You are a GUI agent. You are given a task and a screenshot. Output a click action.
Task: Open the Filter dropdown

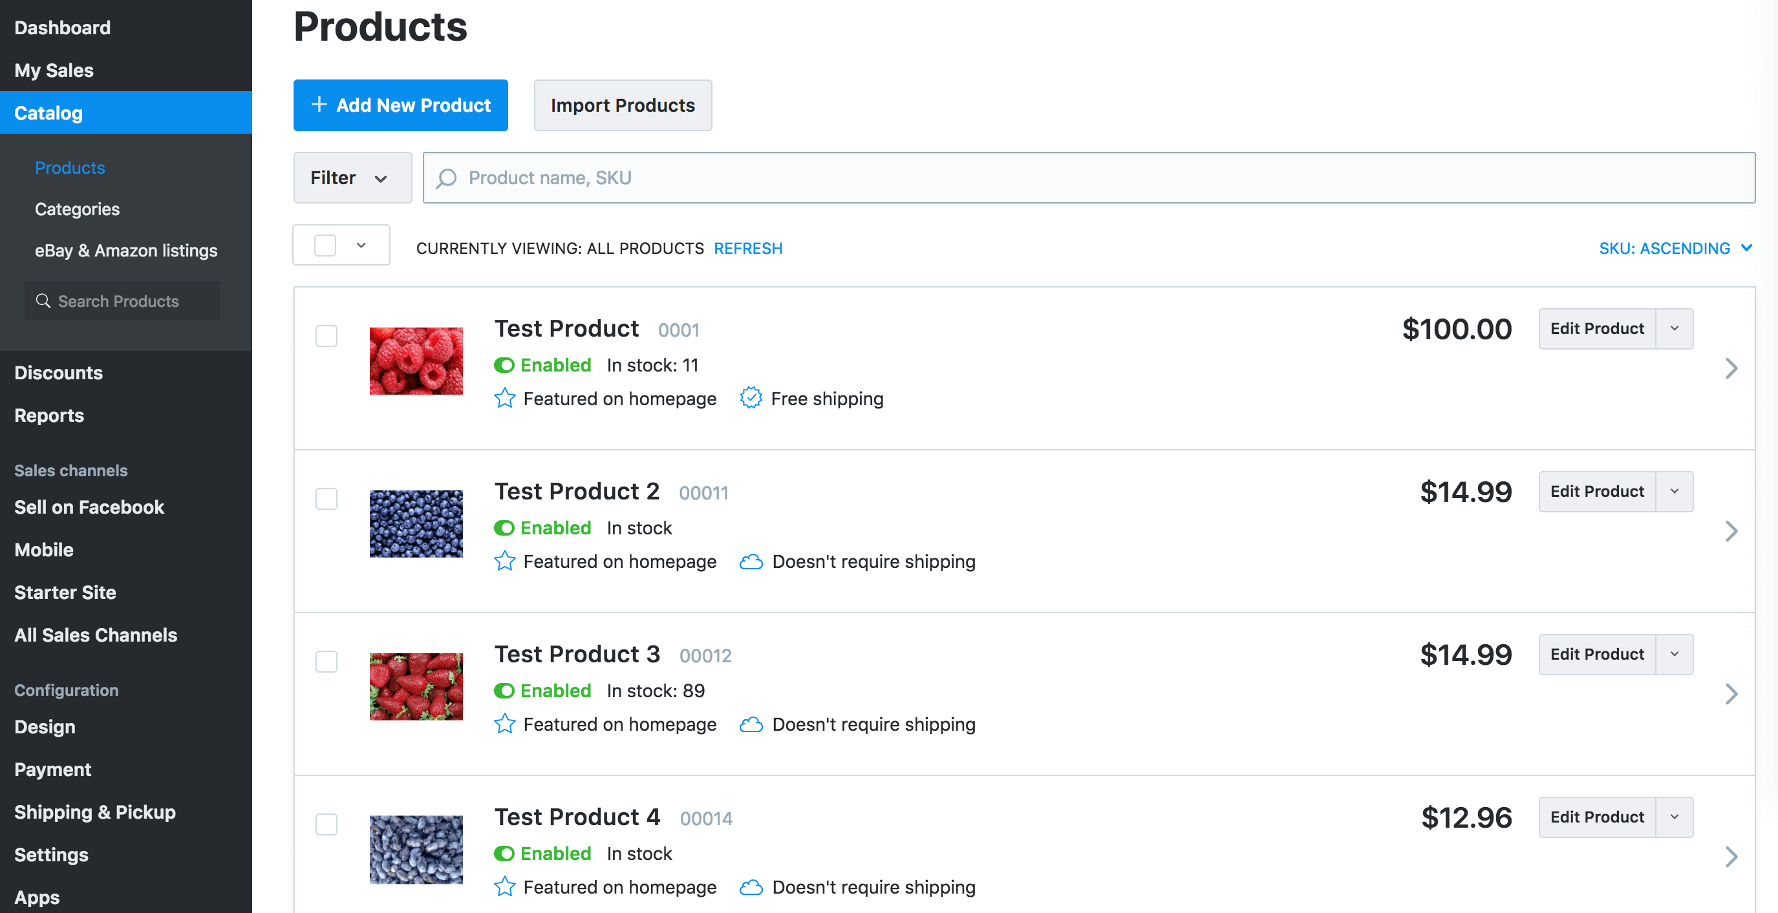coord(352,178)
